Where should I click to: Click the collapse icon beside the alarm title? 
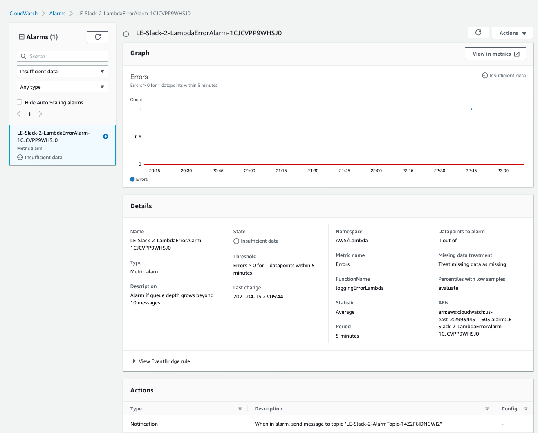[126, 34]
